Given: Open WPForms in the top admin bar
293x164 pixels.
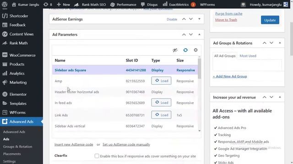Looking at the screenshot, I should tap(207, 5).
